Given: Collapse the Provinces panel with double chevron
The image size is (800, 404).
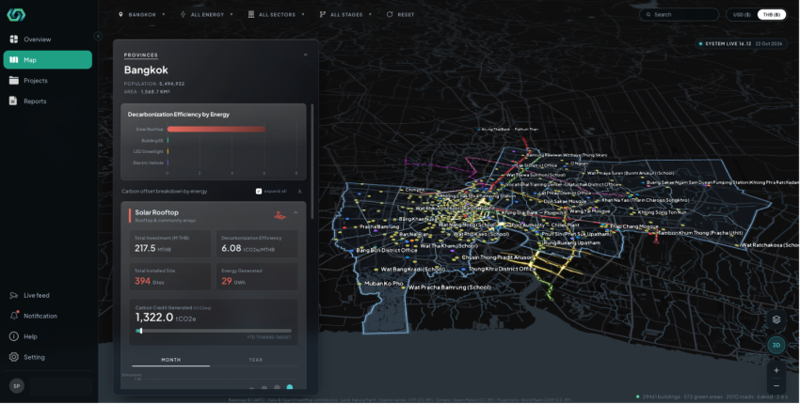Looking at the screenshot, I should [x=305, y=55].
